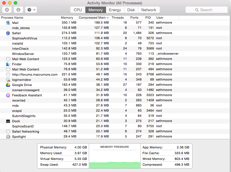Click the File Cache 333.6 MB value
Image resolution: width=231 pixels, height=172 pixels.
(182, 153)
